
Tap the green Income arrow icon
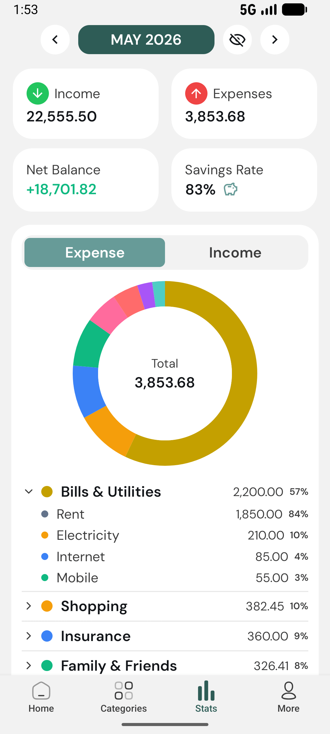click(38, 94)
